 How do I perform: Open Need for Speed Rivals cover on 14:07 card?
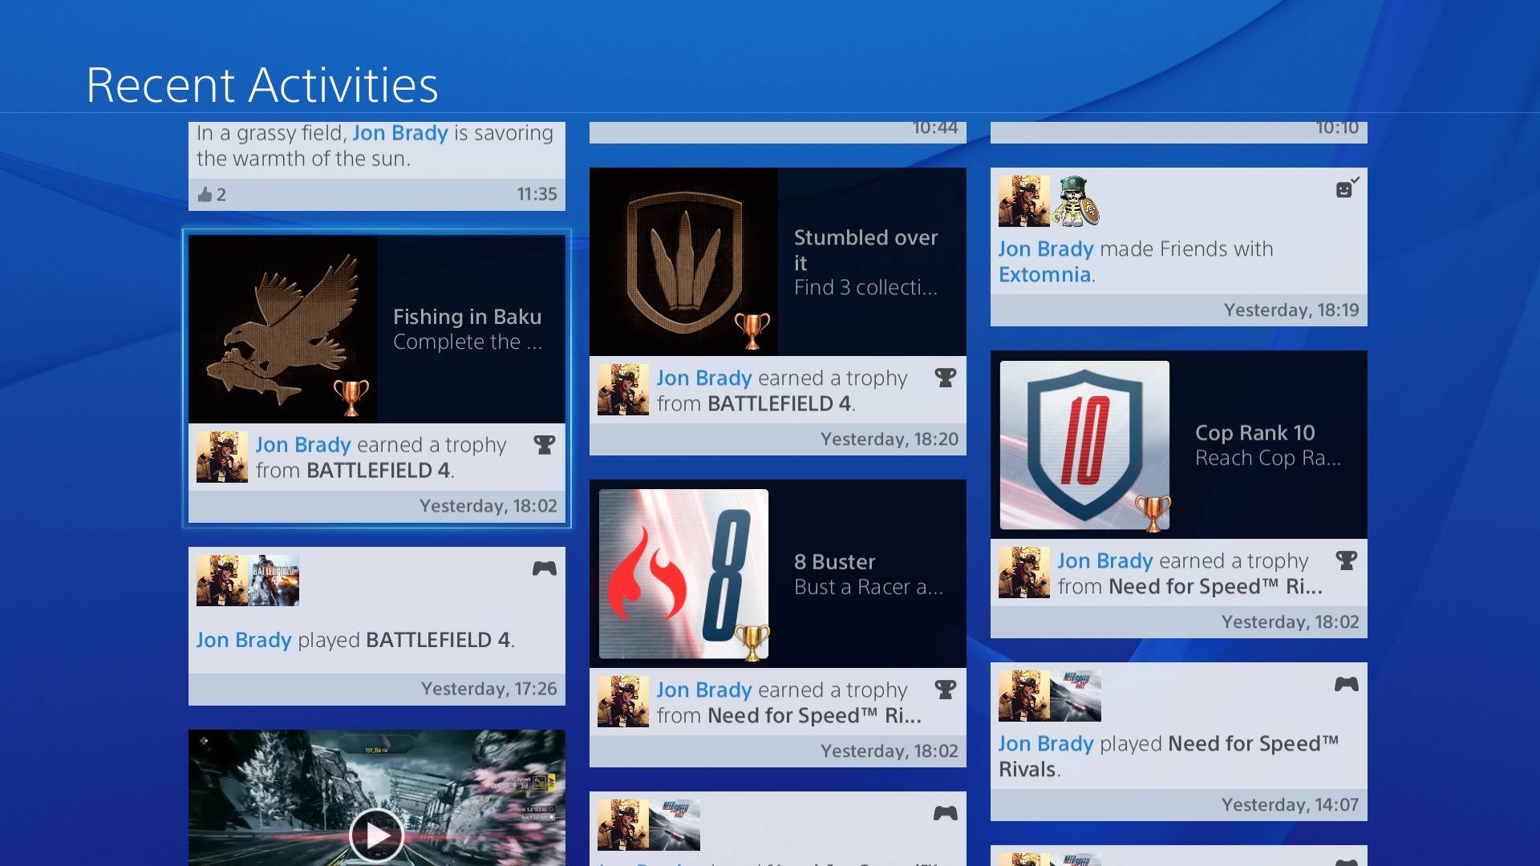point(1076,696)
